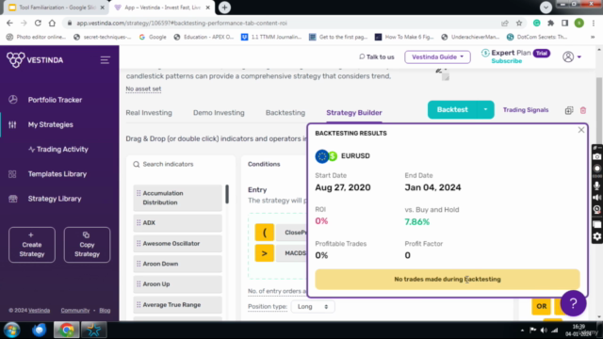Select the Aroon Down indicator

pos(178,264)
